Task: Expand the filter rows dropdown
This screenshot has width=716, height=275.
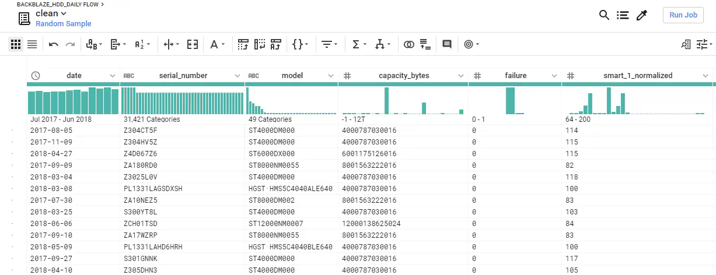Action: click(x=329, y=44)
